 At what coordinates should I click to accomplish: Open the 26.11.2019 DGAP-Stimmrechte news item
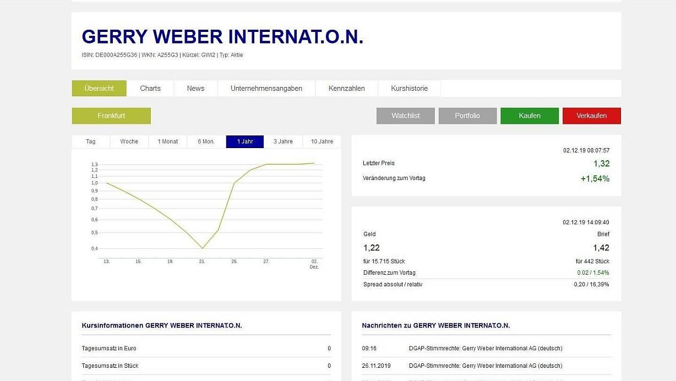485,366
